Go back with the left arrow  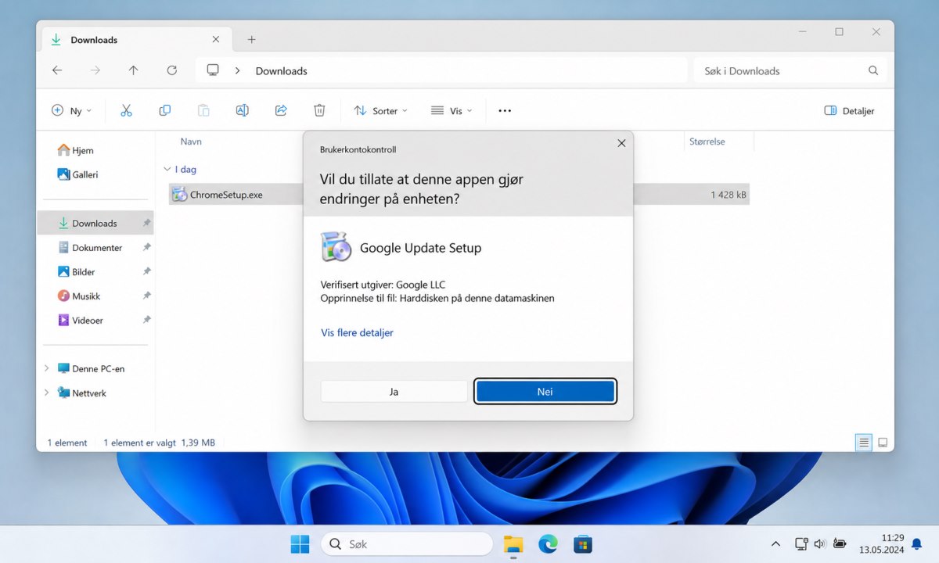tap(57, 70)
